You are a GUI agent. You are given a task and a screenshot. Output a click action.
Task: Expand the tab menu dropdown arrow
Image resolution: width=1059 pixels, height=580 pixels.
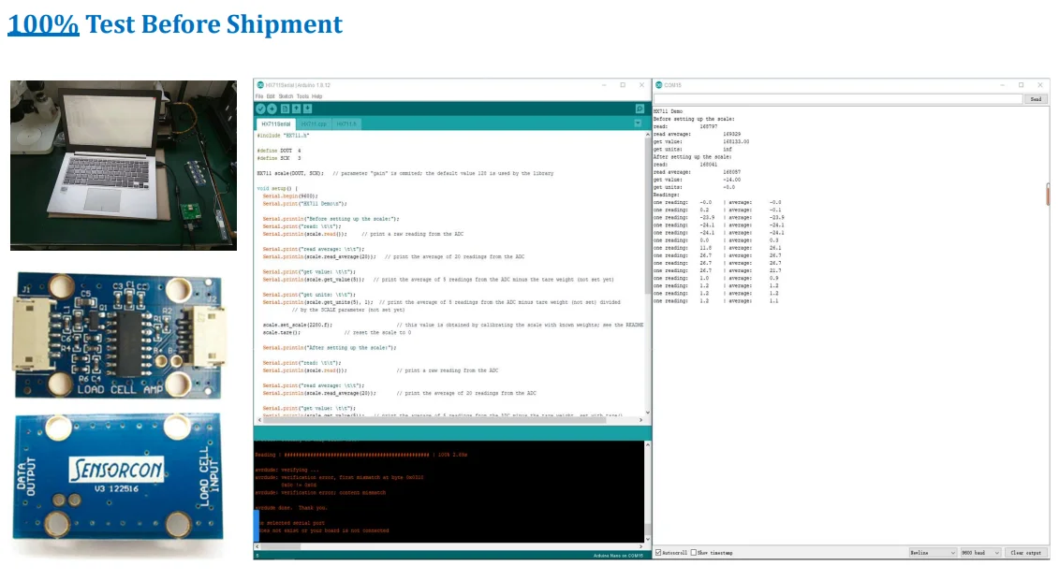pos(638,123)
